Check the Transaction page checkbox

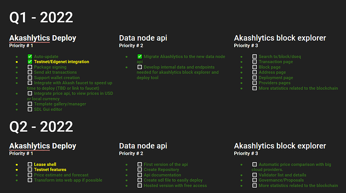[x=254, y=62]
